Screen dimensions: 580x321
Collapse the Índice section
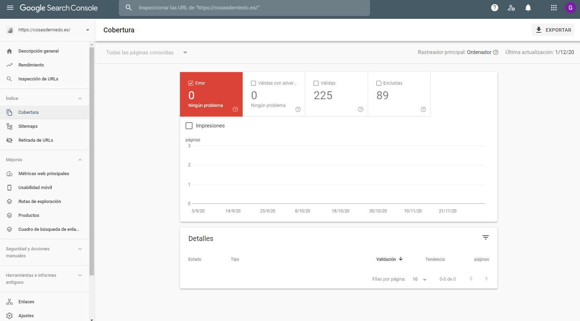[x=80, y=99]
